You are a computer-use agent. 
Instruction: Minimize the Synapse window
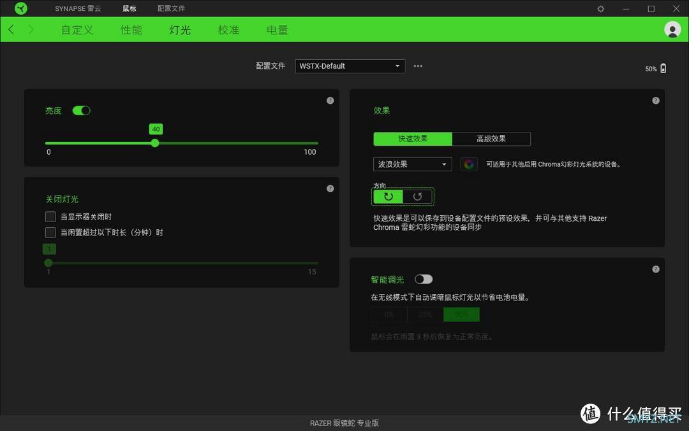click(626, 9)
